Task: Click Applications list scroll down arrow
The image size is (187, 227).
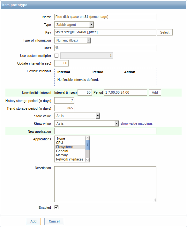Action: [87, 160]
